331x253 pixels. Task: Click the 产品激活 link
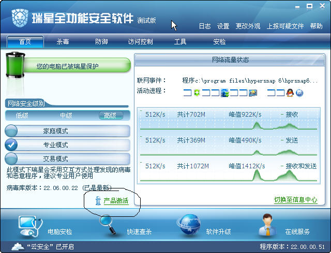pyautogui.click(x=116, y=201)
